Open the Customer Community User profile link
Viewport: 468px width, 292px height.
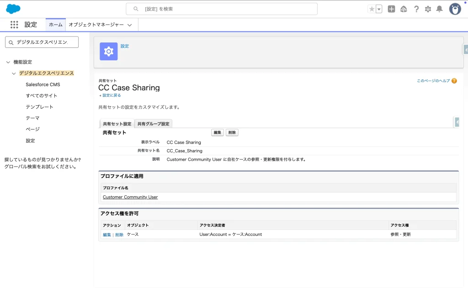[130, 197]
